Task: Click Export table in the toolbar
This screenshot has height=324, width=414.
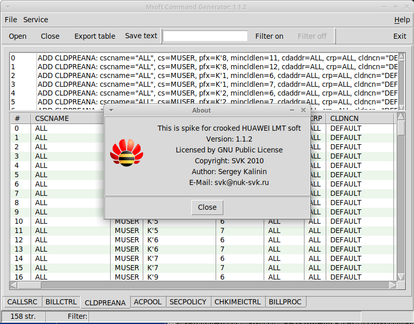Action: click(x=95, y=36)
